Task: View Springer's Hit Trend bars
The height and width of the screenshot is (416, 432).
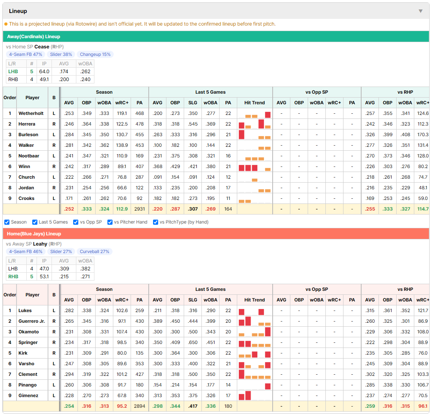Action: pyautogui.click(x=255, y=342)
